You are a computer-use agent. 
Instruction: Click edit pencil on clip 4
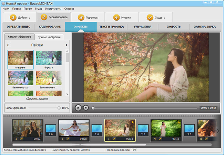click(160, 139)
